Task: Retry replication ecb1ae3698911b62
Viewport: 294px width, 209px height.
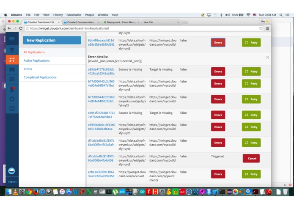Action: pos(251,174)
